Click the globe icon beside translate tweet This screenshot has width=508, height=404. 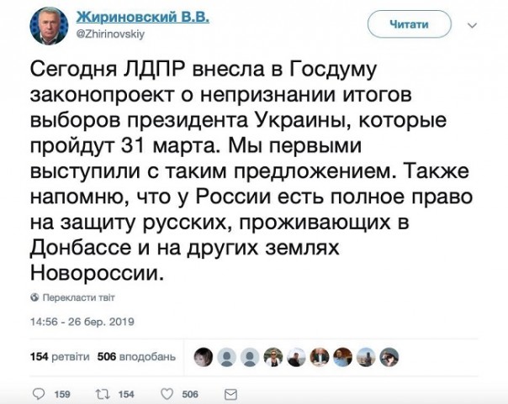34,297
